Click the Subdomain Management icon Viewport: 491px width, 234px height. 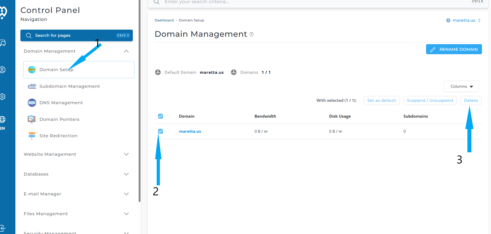tap(32, 86)
